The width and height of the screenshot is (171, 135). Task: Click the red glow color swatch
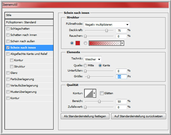point(78,43)
